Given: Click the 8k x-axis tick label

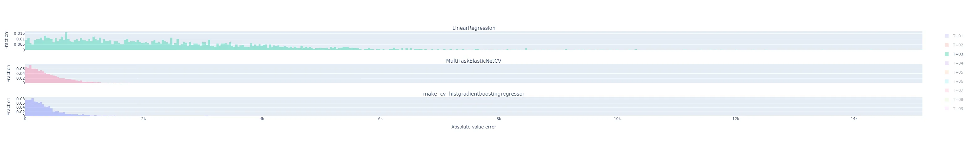Looking at the screenshot, I should click(x=499, y=119).
